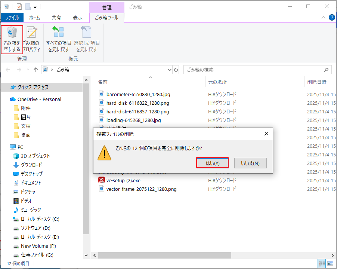Screen dimensions: 337x269
Task: Click navigation pane scroll up arrow
Action: tap(86, 80)
